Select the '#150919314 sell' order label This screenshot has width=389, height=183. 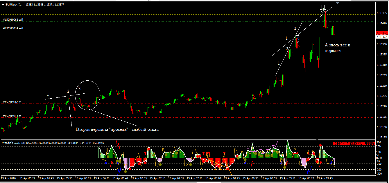[13, 28]
